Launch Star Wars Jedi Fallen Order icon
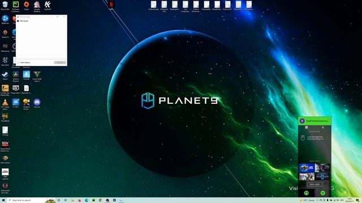Image resolution: width=362 pixels, height=203 pixels. [5, 188]
